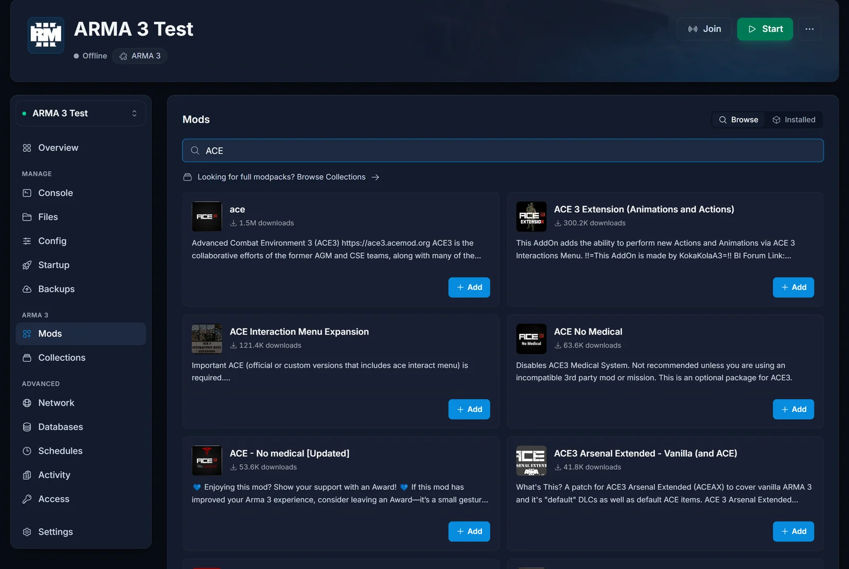Add the ACE No Medical mod

793,410
